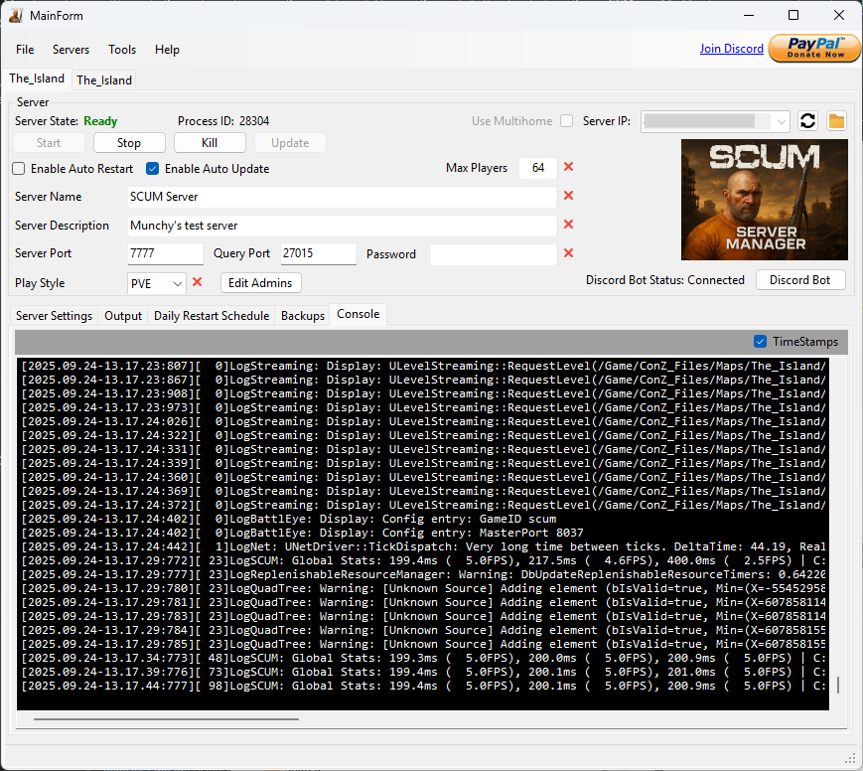
Task: Reset Play Style using red X
Action: pos(197,282)
